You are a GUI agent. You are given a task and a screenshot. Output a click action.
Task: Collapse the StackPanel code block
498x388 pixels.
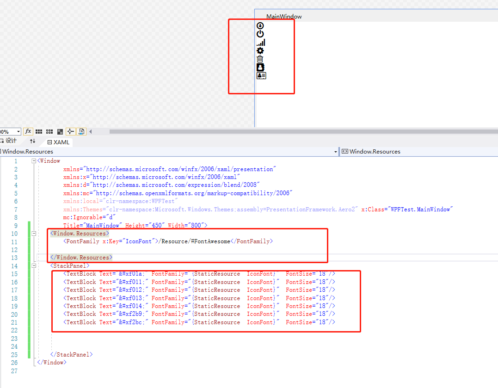tap(34, 266)
